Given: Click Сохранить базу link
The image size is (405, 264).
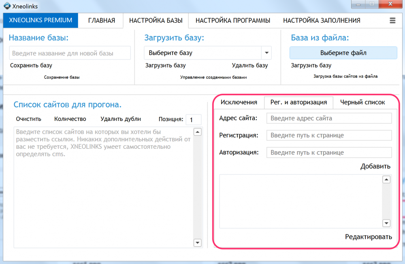Looking at the screenshot, I should 31,65.
